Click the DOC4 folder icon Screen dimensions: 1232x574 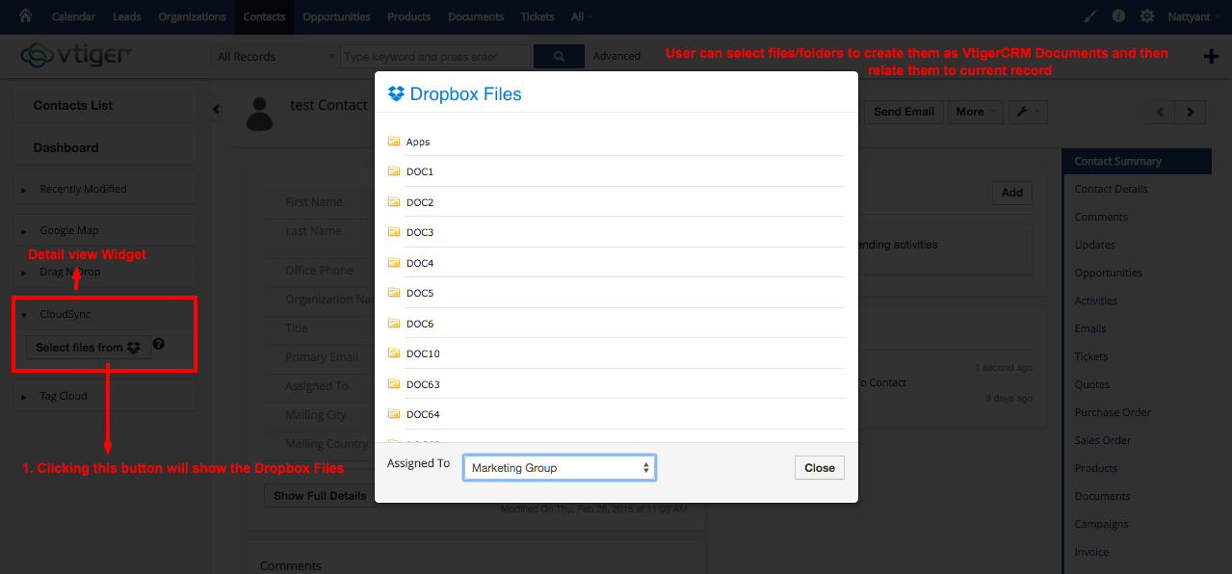click(x=394, y=262)
